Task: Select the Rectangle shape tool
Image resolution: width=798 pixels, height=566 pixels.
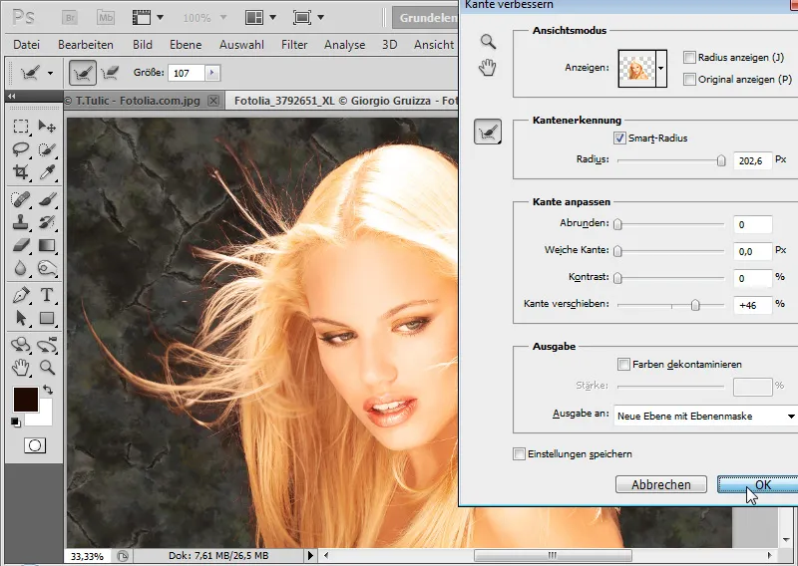Action: pyautogui.click(x=47, y=318)
